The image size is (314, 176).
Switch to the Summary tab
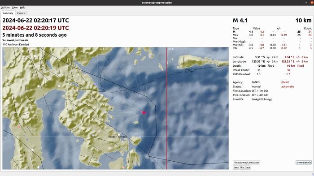pyautogui.click(x=8, y=13)
